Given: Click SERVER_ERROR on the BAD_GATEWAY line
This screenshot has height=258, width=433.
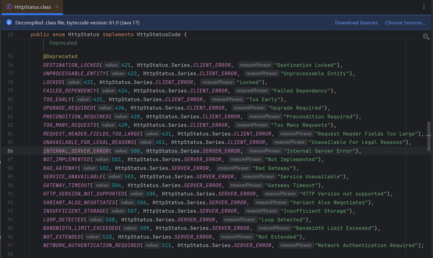Looking at the screenshot, I should coord(190,168).
